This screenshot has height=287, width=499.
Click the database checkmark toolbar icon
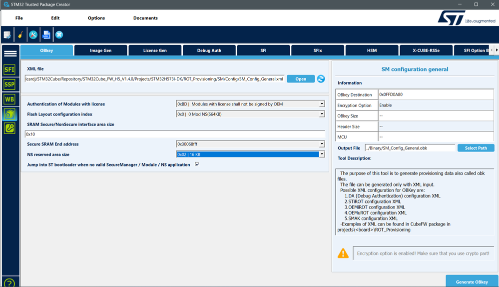(7, 34)
